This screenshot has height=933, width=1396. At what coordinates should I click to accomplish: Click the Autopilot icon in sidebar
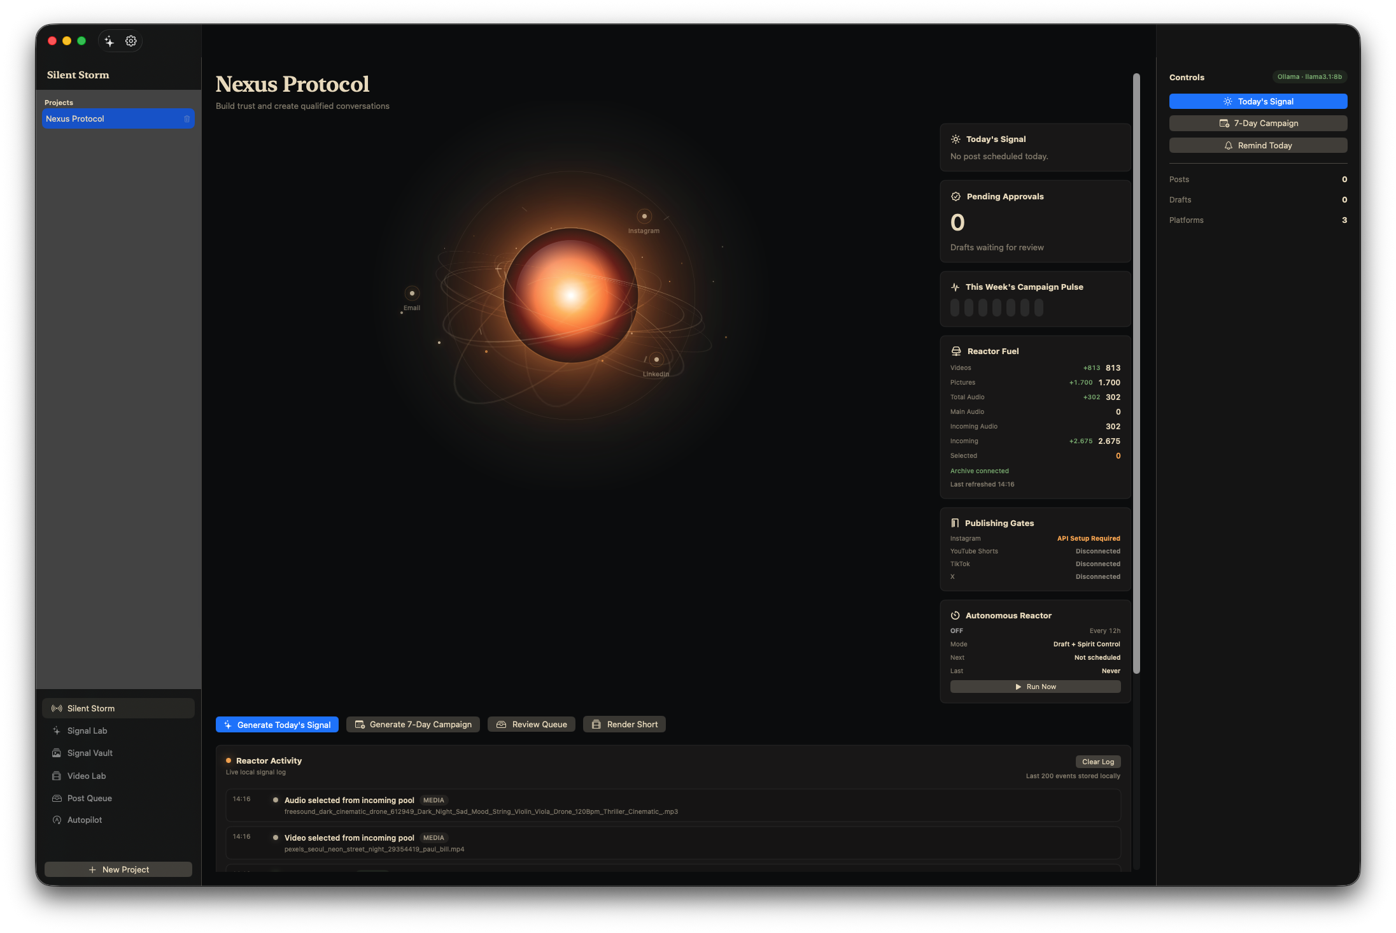(x=57, y=820)
